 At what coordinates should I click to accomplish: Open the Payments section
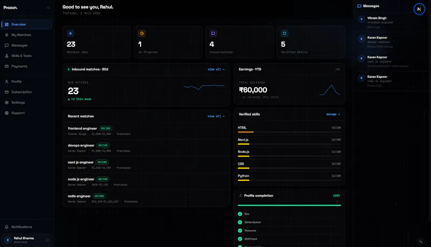pyautogui.click(x=26, y=66)
